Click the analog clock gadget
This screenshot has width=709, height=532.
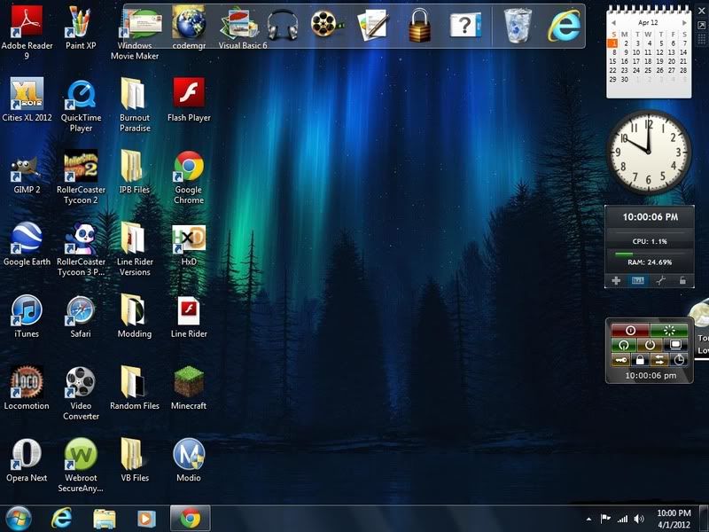point(649,152)
